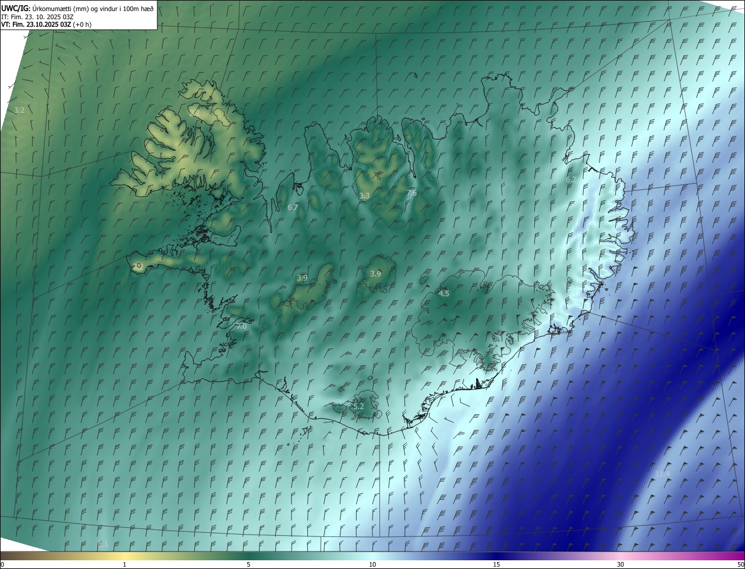Click the 5 tick on the color scale
The image size is (745, 569).
pos(249,564)
